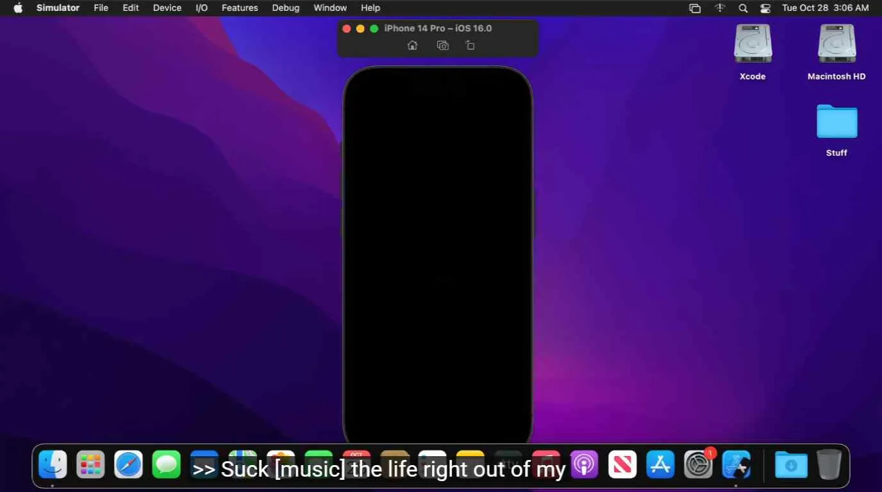
Task: Minimize the iPhone 14 Pro simulator window
Action: coord(360,29)
